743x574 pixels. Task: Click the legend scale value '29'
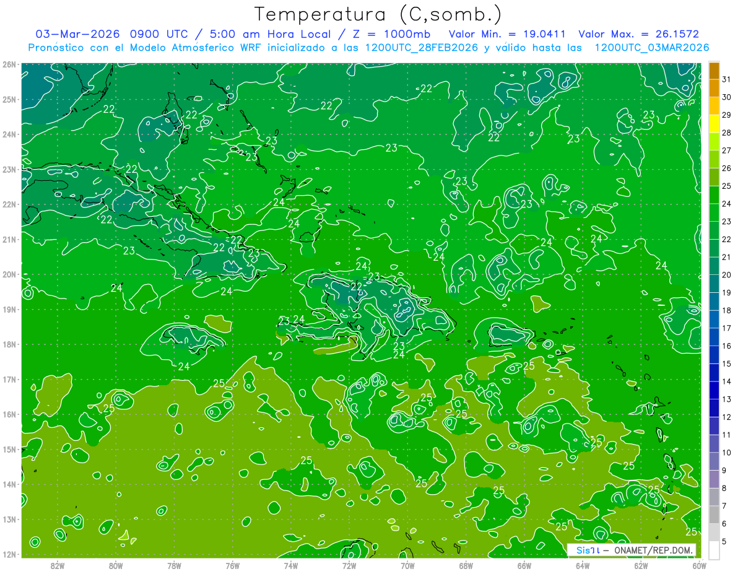(726, 115)
